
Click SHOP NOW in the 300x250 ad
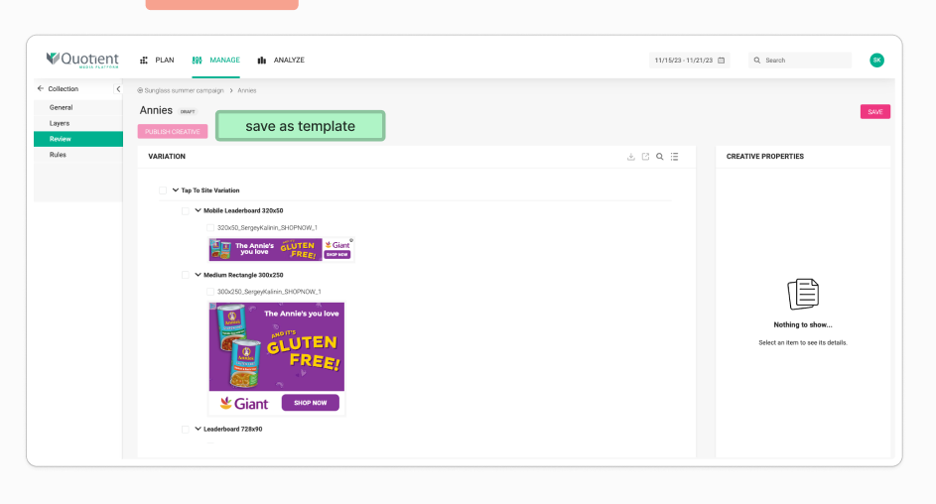coord(311,403)
